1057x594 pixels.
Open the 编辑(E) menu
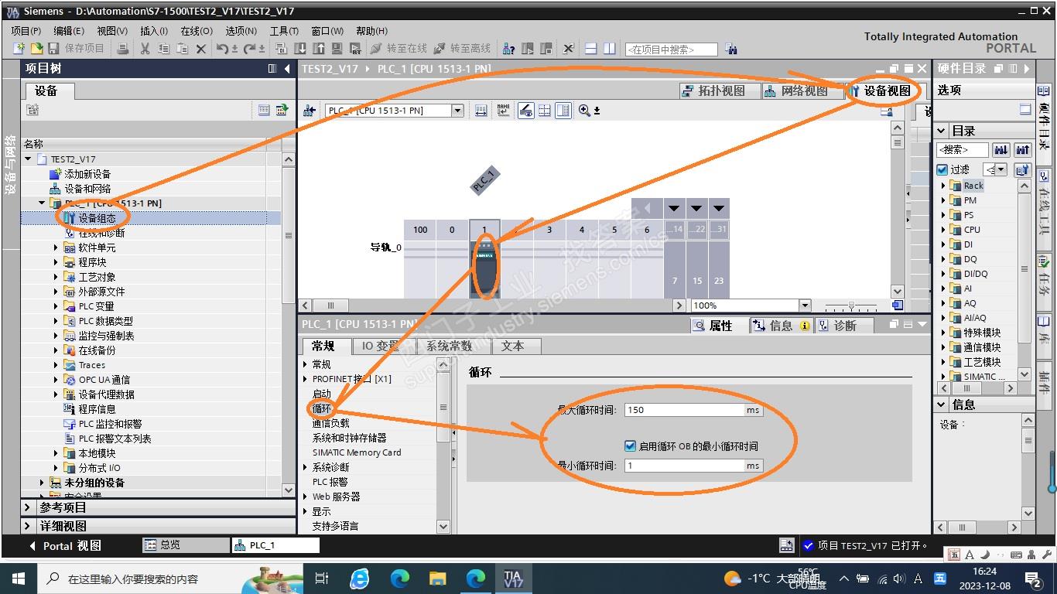[69, 31]
